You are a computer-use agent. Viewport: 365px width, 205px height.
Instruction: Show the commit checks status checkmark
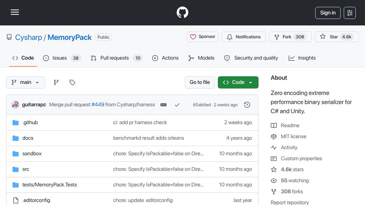tap(177, 105)
